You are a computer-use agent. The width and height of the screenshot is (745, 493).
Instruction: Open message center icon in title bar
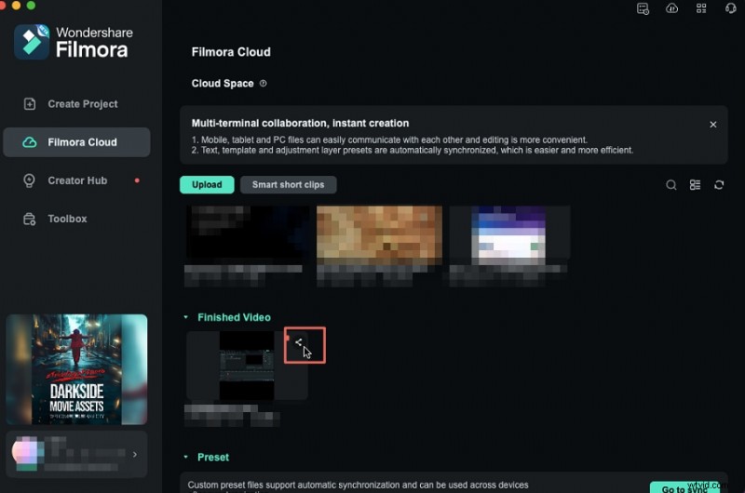point(643,8)
